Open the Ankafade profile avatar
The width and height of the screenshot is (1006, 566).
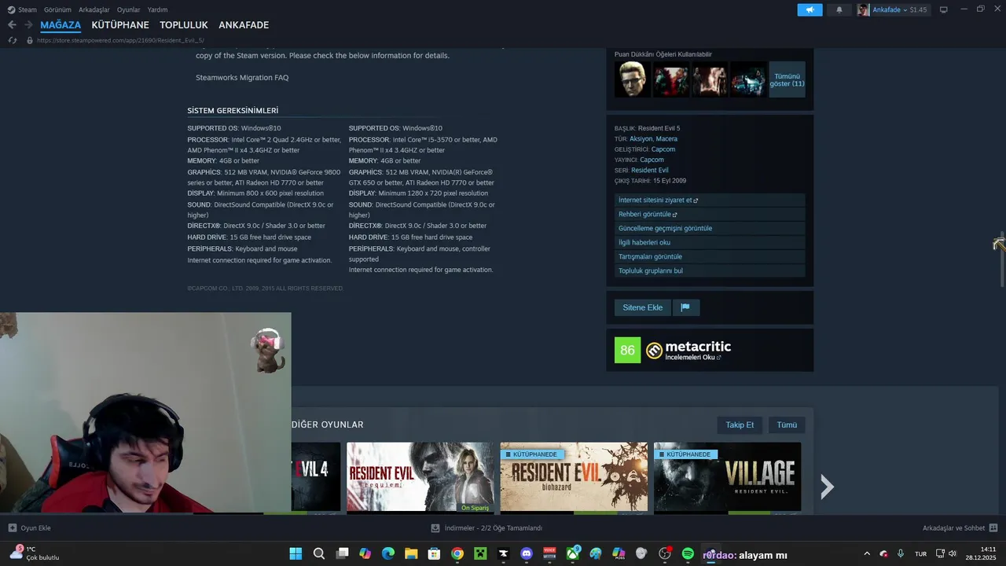pyautogui.click(x=863, y=9)
